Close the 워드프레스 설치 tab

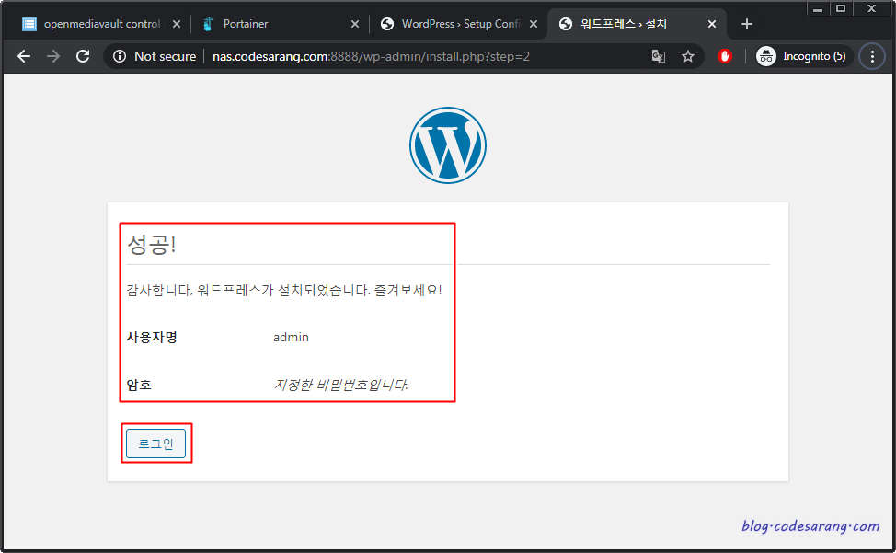tap(712, 24)
